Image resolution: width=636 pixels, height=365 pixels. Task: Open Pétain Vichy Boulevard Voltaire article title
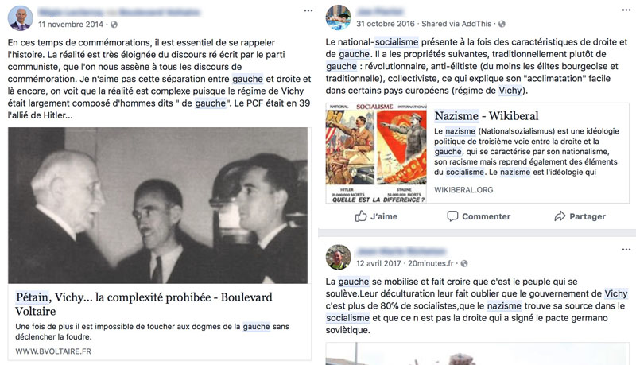pyautogui.click(x=144, y=304)
